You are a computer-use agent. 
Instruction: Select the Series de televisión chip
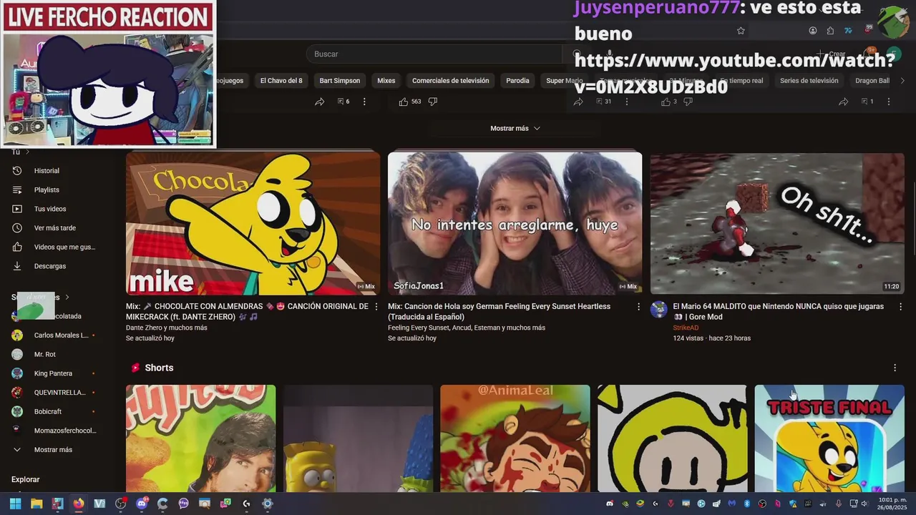[809, 81]
